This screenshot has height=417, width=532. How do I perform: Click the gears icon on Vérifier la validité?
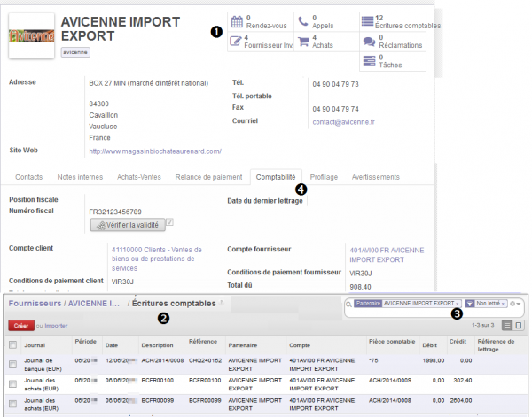pyautogui.click(x=101, y=226)
